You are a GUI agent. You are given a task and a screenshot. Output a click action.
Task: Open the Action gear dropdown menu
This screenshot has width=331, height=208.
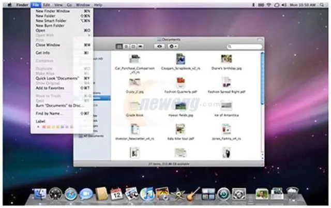click(x=173, y=46)
